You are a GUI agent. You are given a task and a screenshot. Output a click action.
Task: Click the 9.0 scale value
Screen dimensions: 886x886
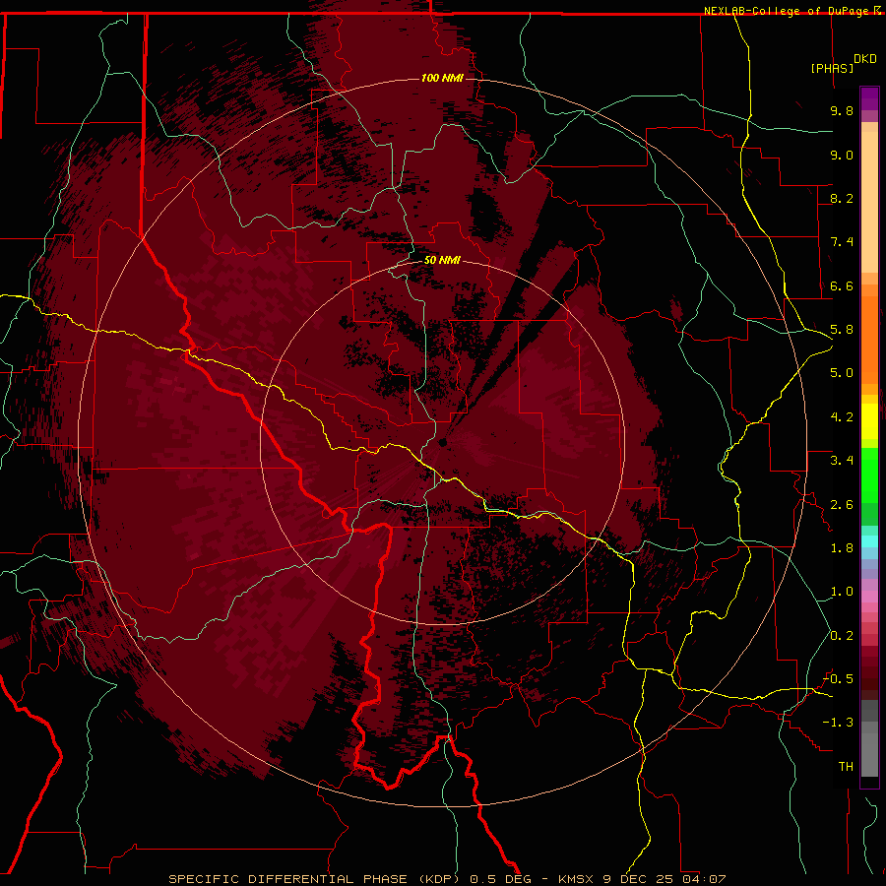coord(842,155)
